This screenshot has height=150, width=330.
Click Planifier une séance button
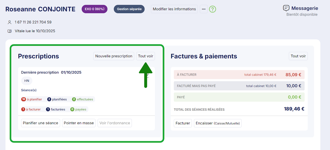pos(40,123)
